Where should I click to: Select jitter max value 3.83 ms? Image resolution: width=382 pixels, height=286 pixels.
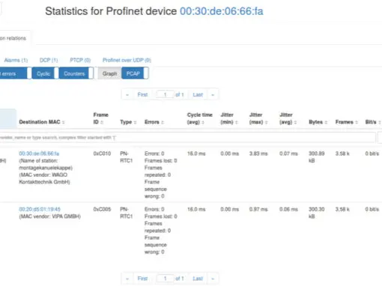[258, 153]
